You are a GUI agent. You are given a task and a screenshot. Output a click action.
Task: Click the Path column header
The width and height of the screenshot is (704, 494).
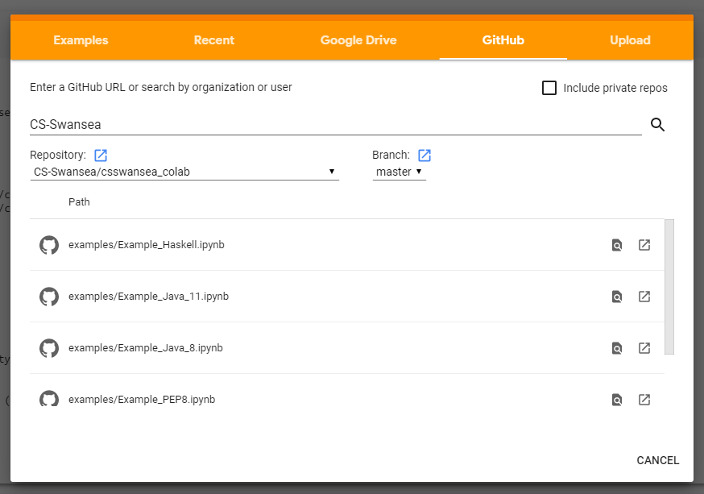[79, 202]
